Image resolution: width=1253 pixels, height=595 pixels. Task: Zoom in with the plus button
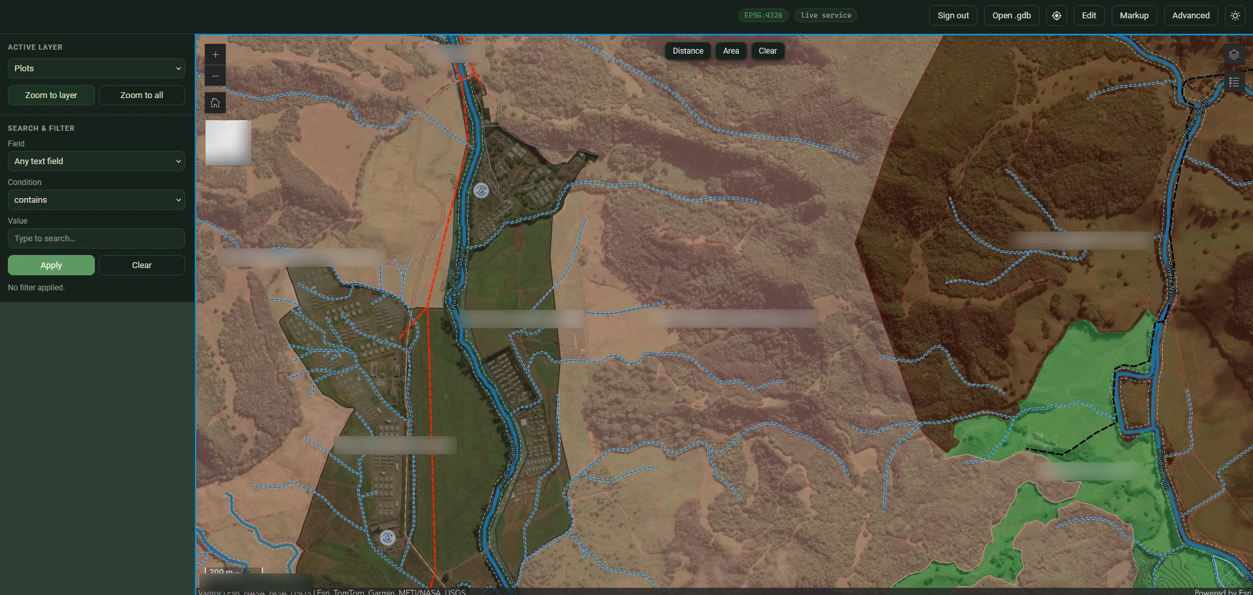coord(215,54)
